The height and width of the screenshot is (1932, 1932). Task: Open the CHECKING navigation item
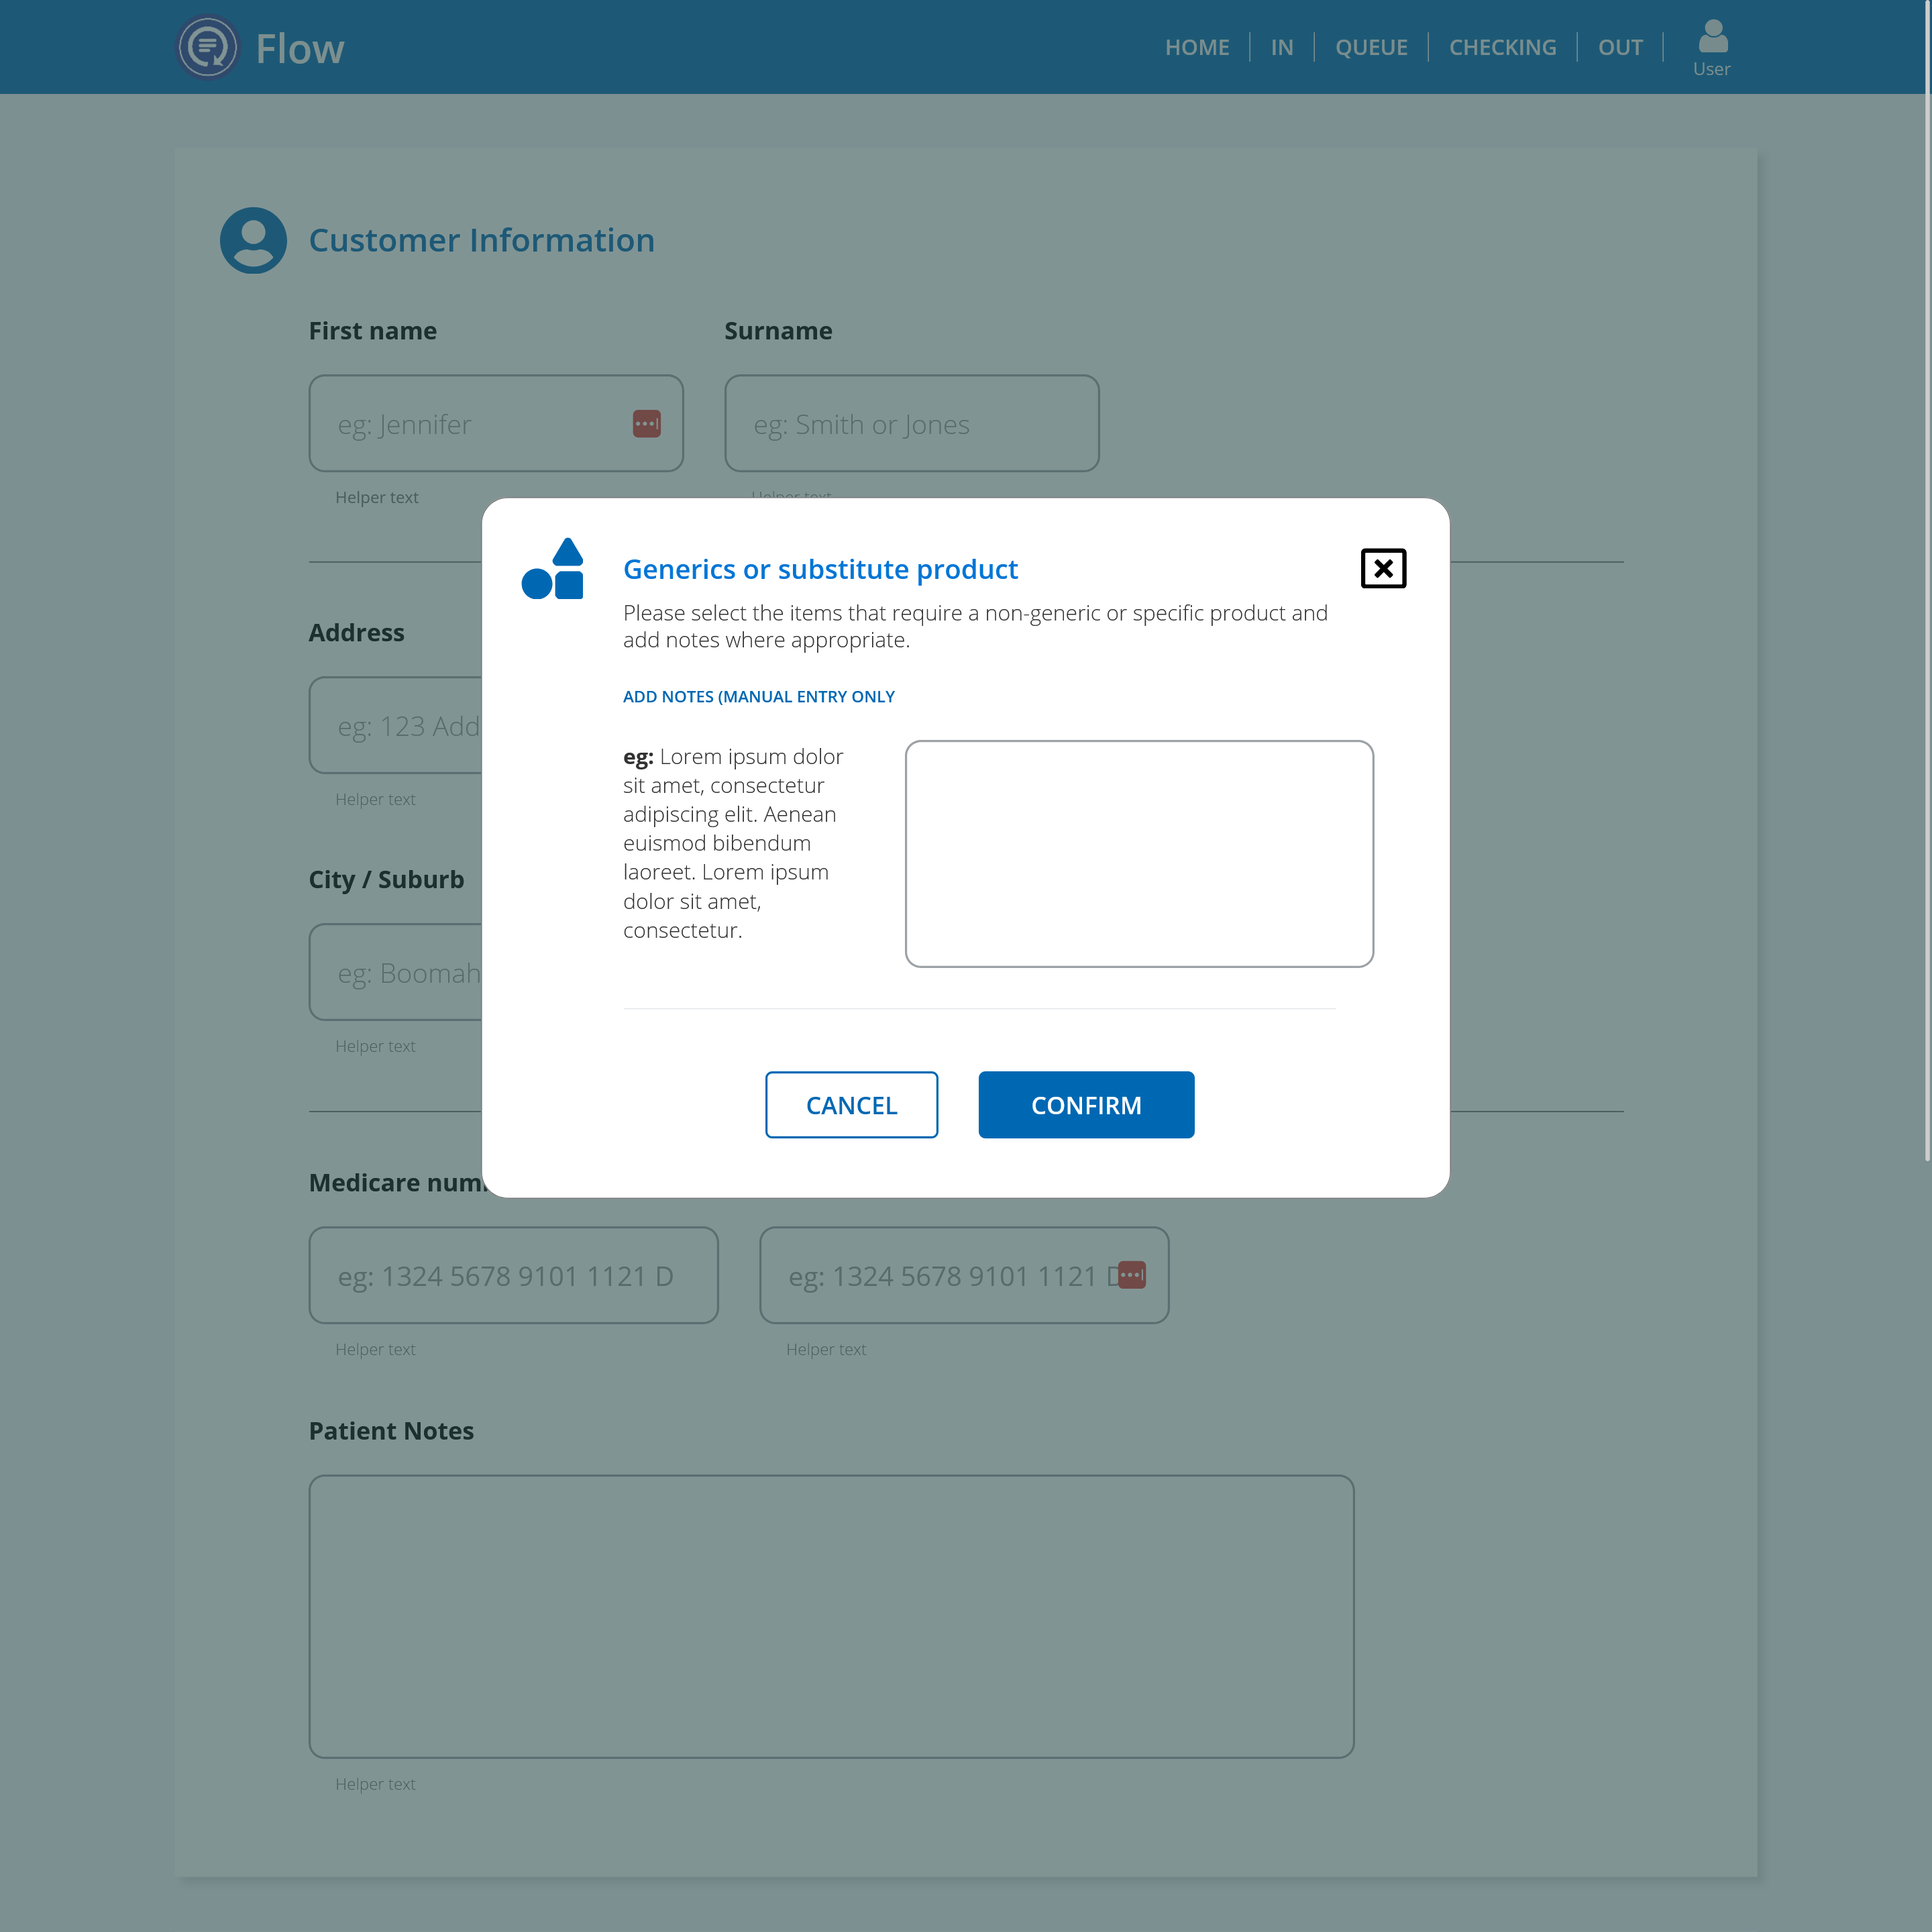[x=1502, y=47]
